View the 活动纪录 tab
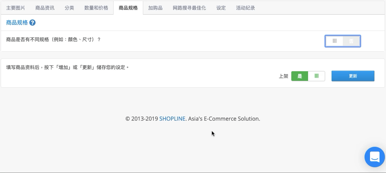The height and width of the screenshot is (173, 386). [246, 8]
